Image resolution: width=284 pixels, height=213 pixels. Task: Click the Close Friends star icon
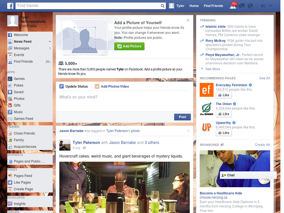10,133
